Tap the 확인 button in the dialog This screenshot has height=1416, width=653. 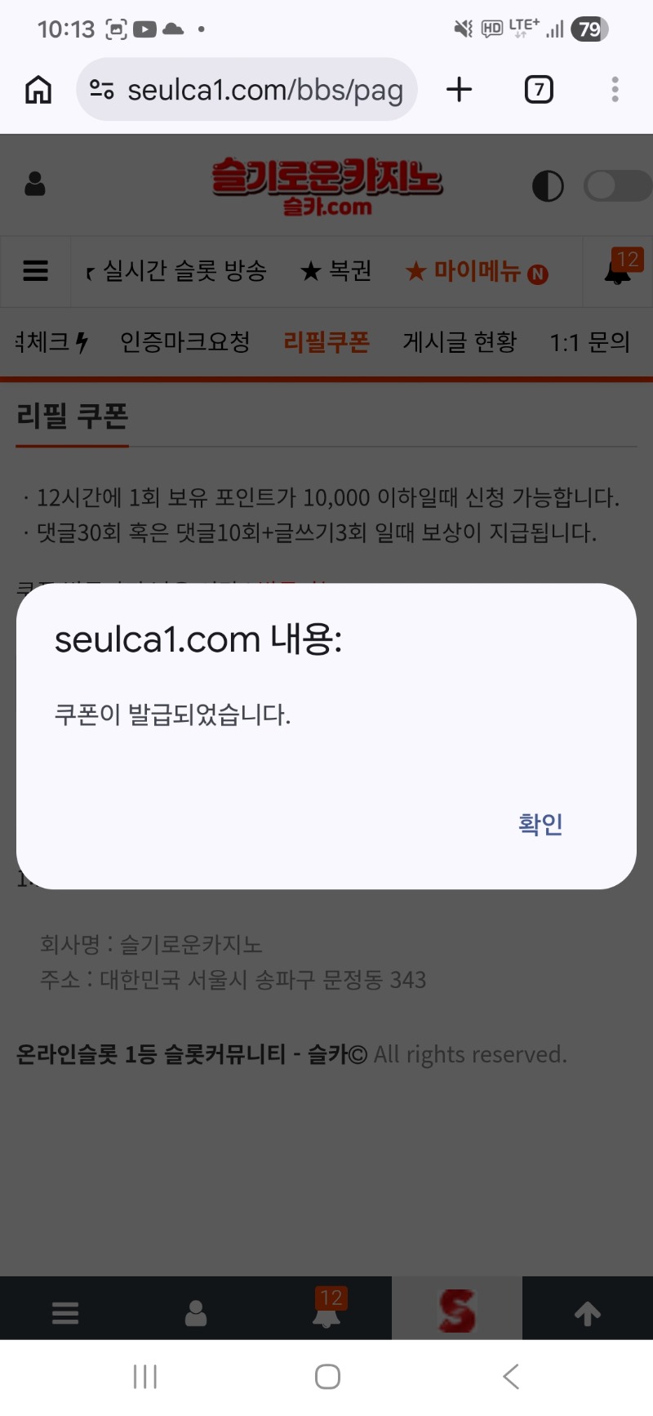pyautogui.click(x=540, y=823)
